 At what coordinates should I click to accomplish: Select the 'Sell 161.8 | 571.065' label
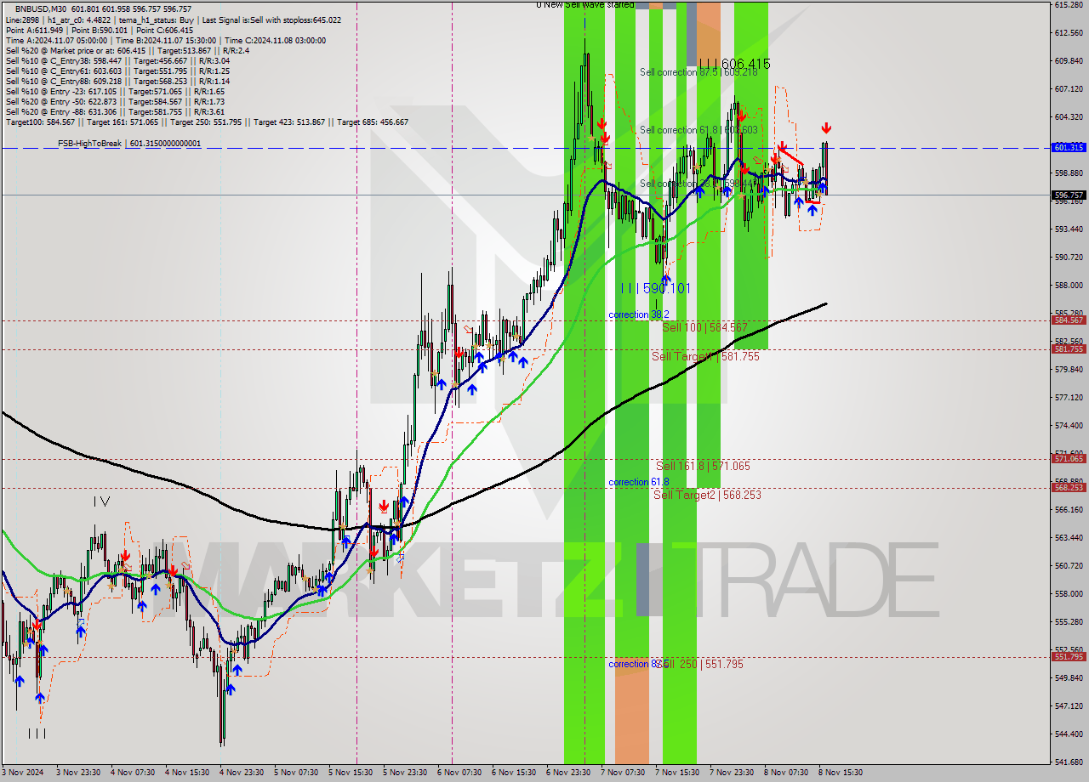[703, 466]
